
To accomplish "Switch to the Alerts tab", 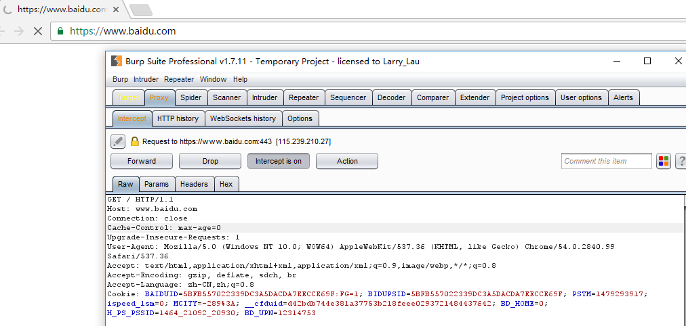I will click(x=623, y=98).
